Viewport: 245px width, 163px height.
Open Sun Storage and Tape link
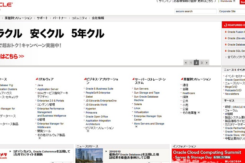[x=147, y=93]
